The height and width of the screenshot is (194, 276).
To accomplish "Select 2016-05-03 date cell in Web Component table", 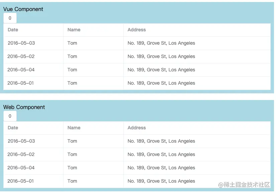I will click(21, 141).
